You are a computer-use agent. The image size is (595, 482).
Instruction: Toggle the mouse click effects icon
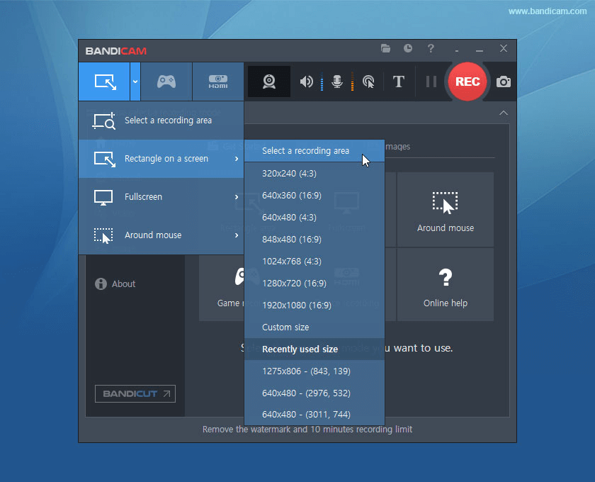(368, 82)
